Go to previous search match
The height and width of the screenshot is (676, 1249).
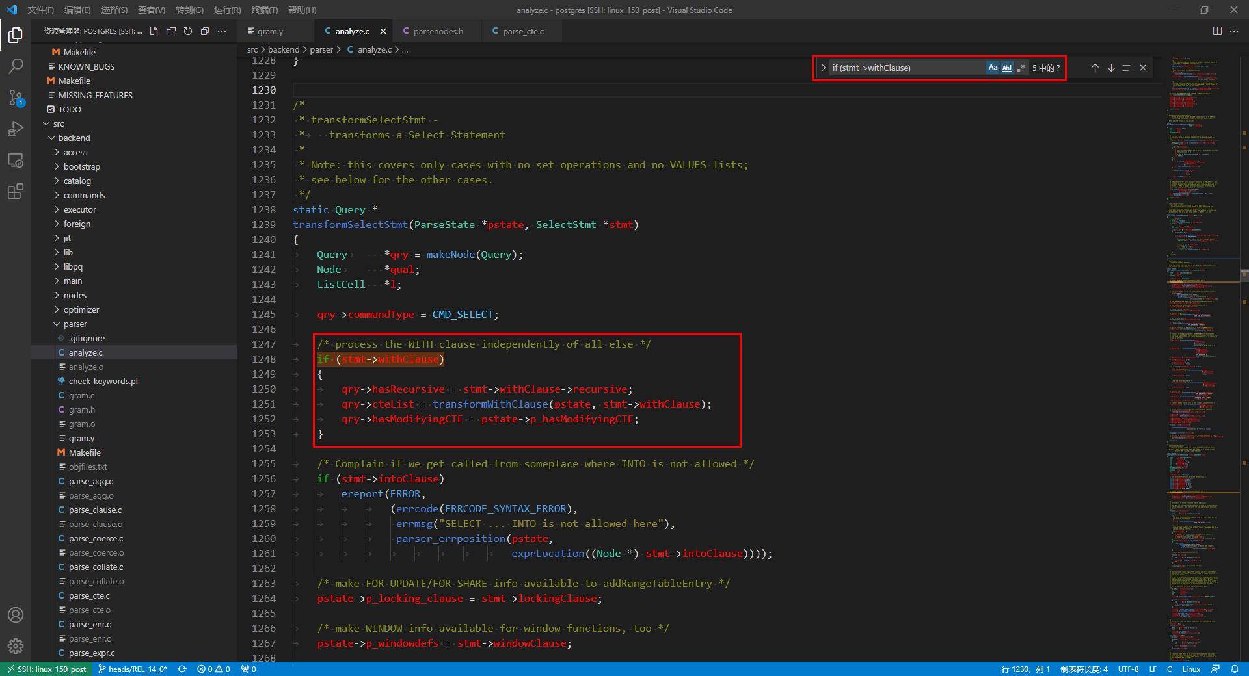1095,68
